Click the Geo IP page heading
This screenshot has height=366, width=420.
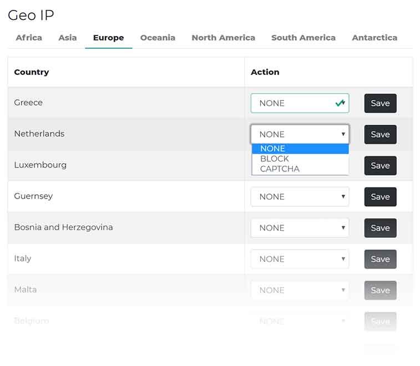pos(31,15)
